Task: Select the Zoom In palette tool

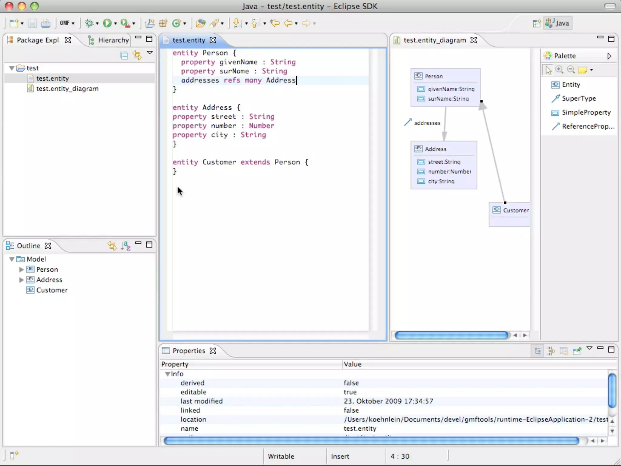Action: [559, 70]
